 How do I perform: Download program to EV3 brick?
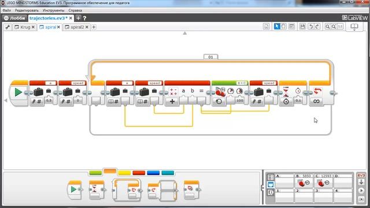361,182
